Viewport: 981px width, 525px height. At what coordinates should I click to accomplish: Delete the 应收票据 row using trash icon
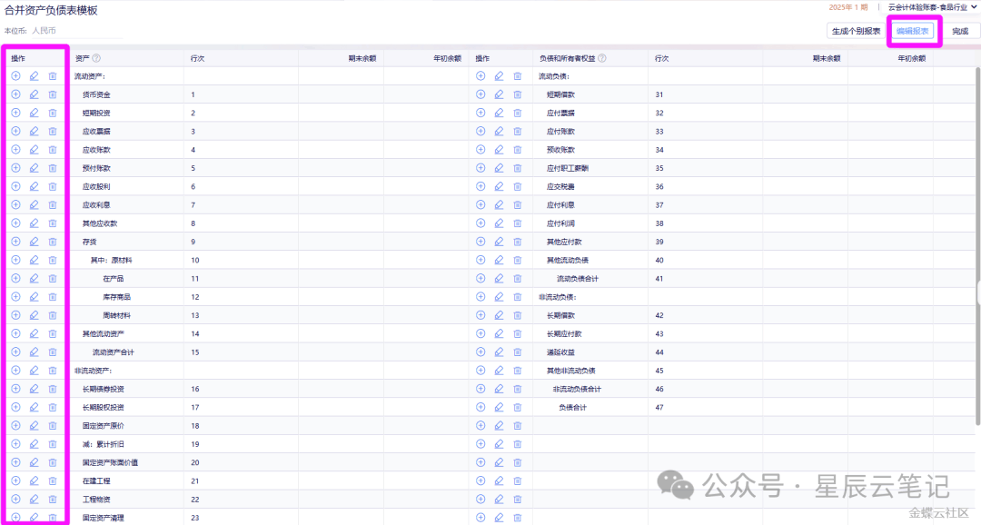[x=53, y=131]
